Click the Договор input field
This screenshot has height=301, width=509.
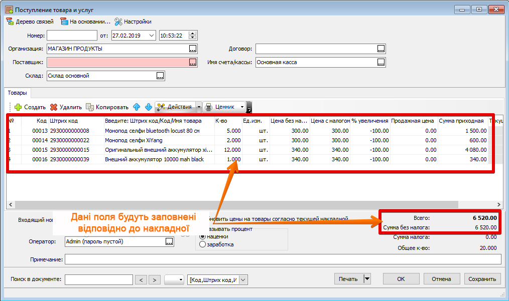317,49
